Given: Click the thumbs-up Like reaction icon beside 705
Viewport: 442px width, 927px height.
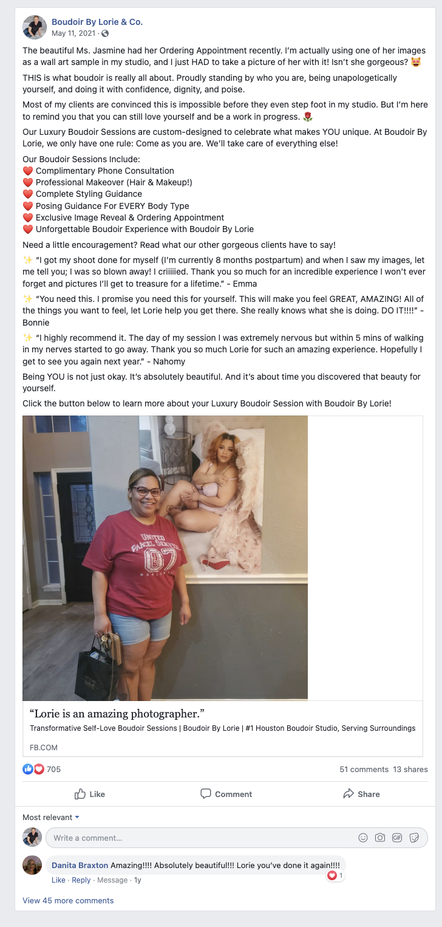Looking at the screenshot, I should [28, 769].
